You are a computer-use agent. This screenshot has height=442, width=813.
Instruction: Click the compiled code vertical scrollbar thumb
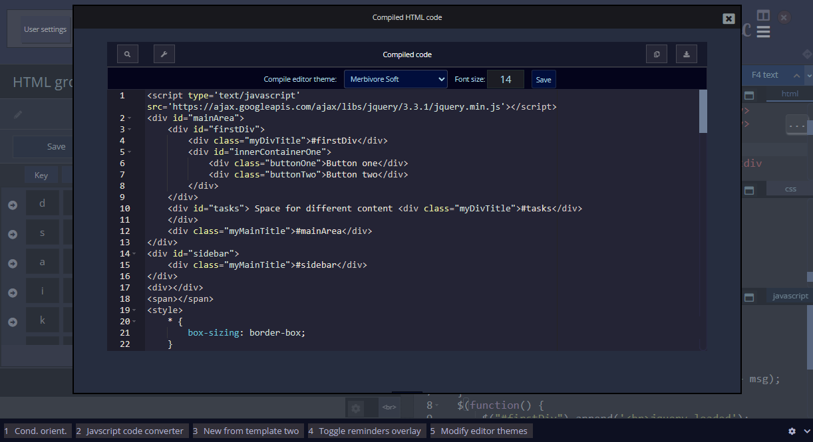click(x=703, y=112)
